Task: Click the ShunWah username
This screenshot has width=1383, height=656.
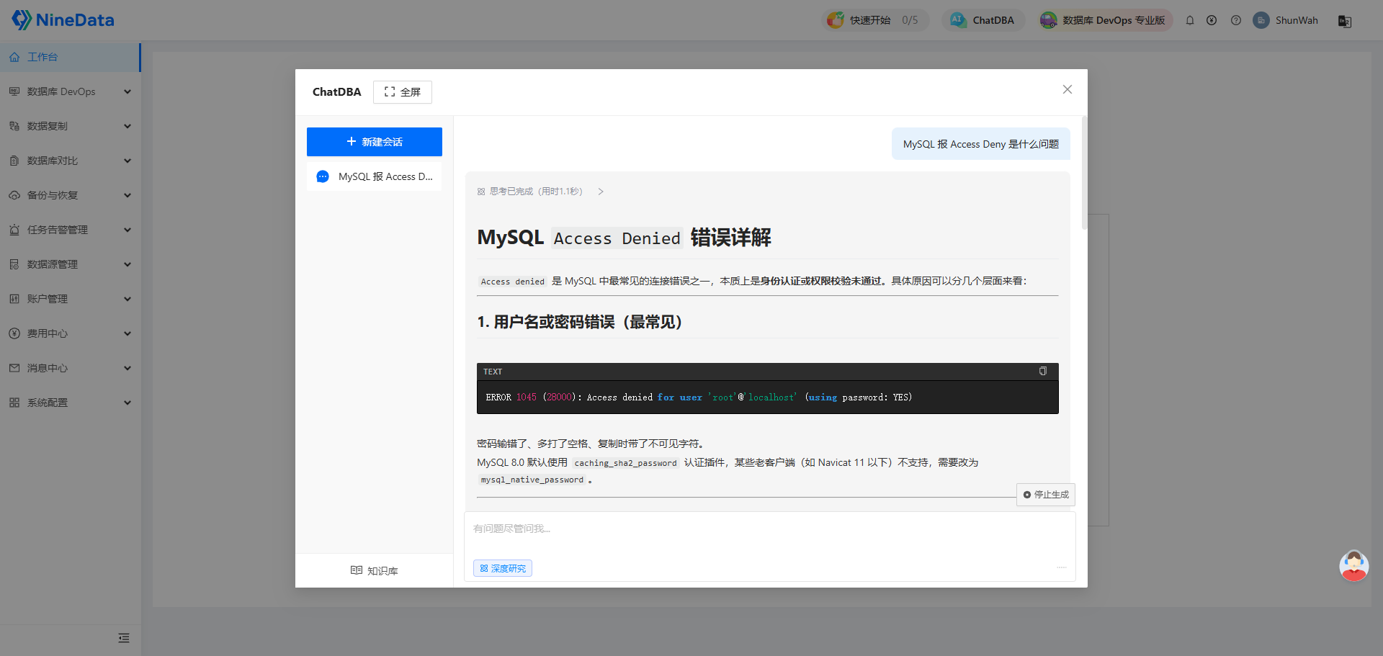Action: pyautogui.click(x=1297, y=20)
